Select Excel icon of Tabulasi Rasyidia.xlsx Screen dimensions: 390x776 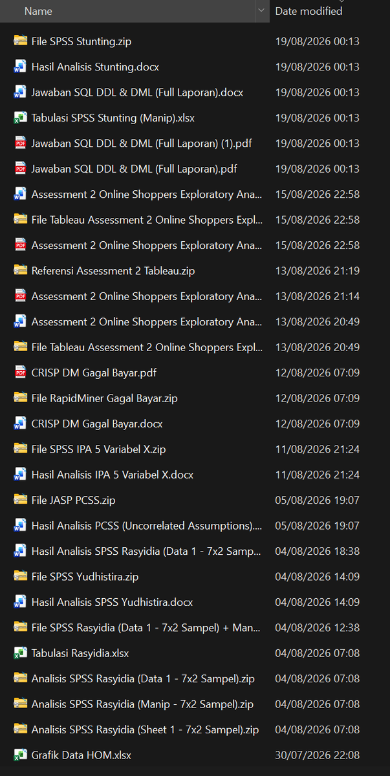pos(20,653)
